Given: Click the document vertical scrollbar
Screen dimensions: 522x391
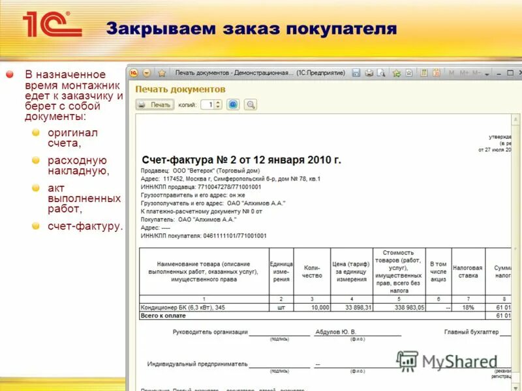Looking at the screenshot, I should pos(515,253).
